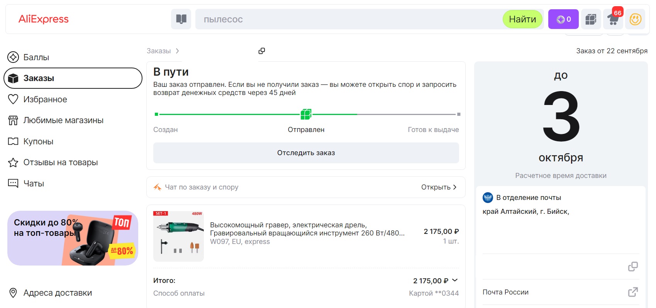The width and height of the screenshot is (656, 308).
Task: Click the green shipped package status icon
Action: pos(306,114)
